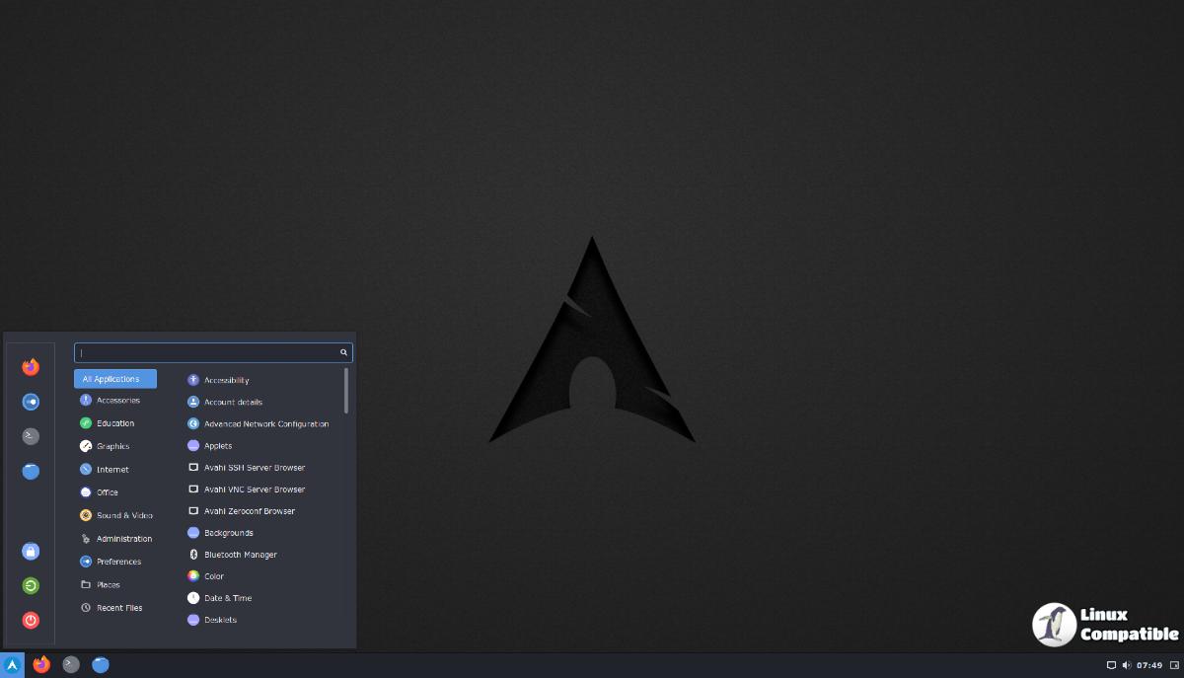Image resolution: width=1184 pixels, height=678 pixels.
Task: Open the Color settings entry
Action: point(213,576)
